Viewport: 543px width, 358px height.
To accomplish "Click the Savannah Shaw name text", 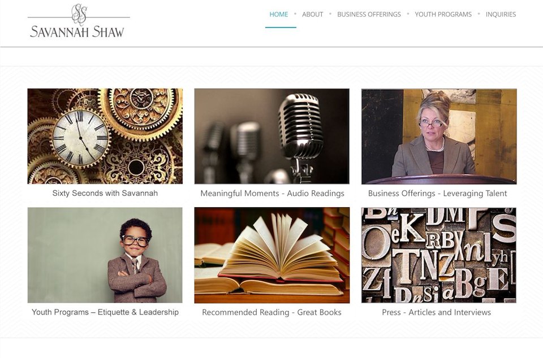I will (x=77, y=32).
